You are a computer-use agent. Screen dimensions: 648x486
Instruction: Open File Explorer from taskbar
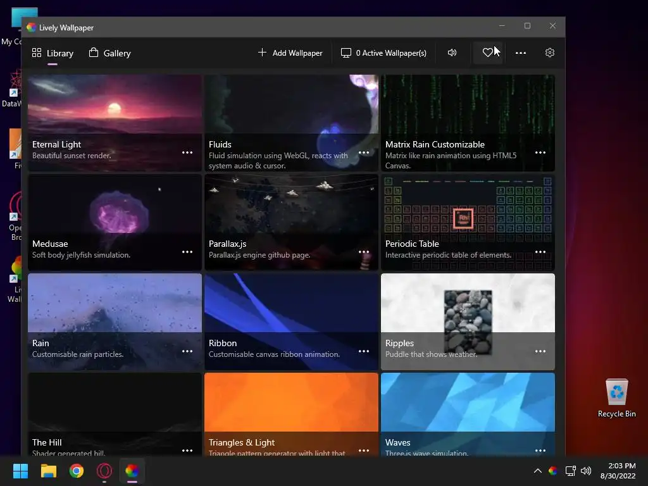click(48, 471)
